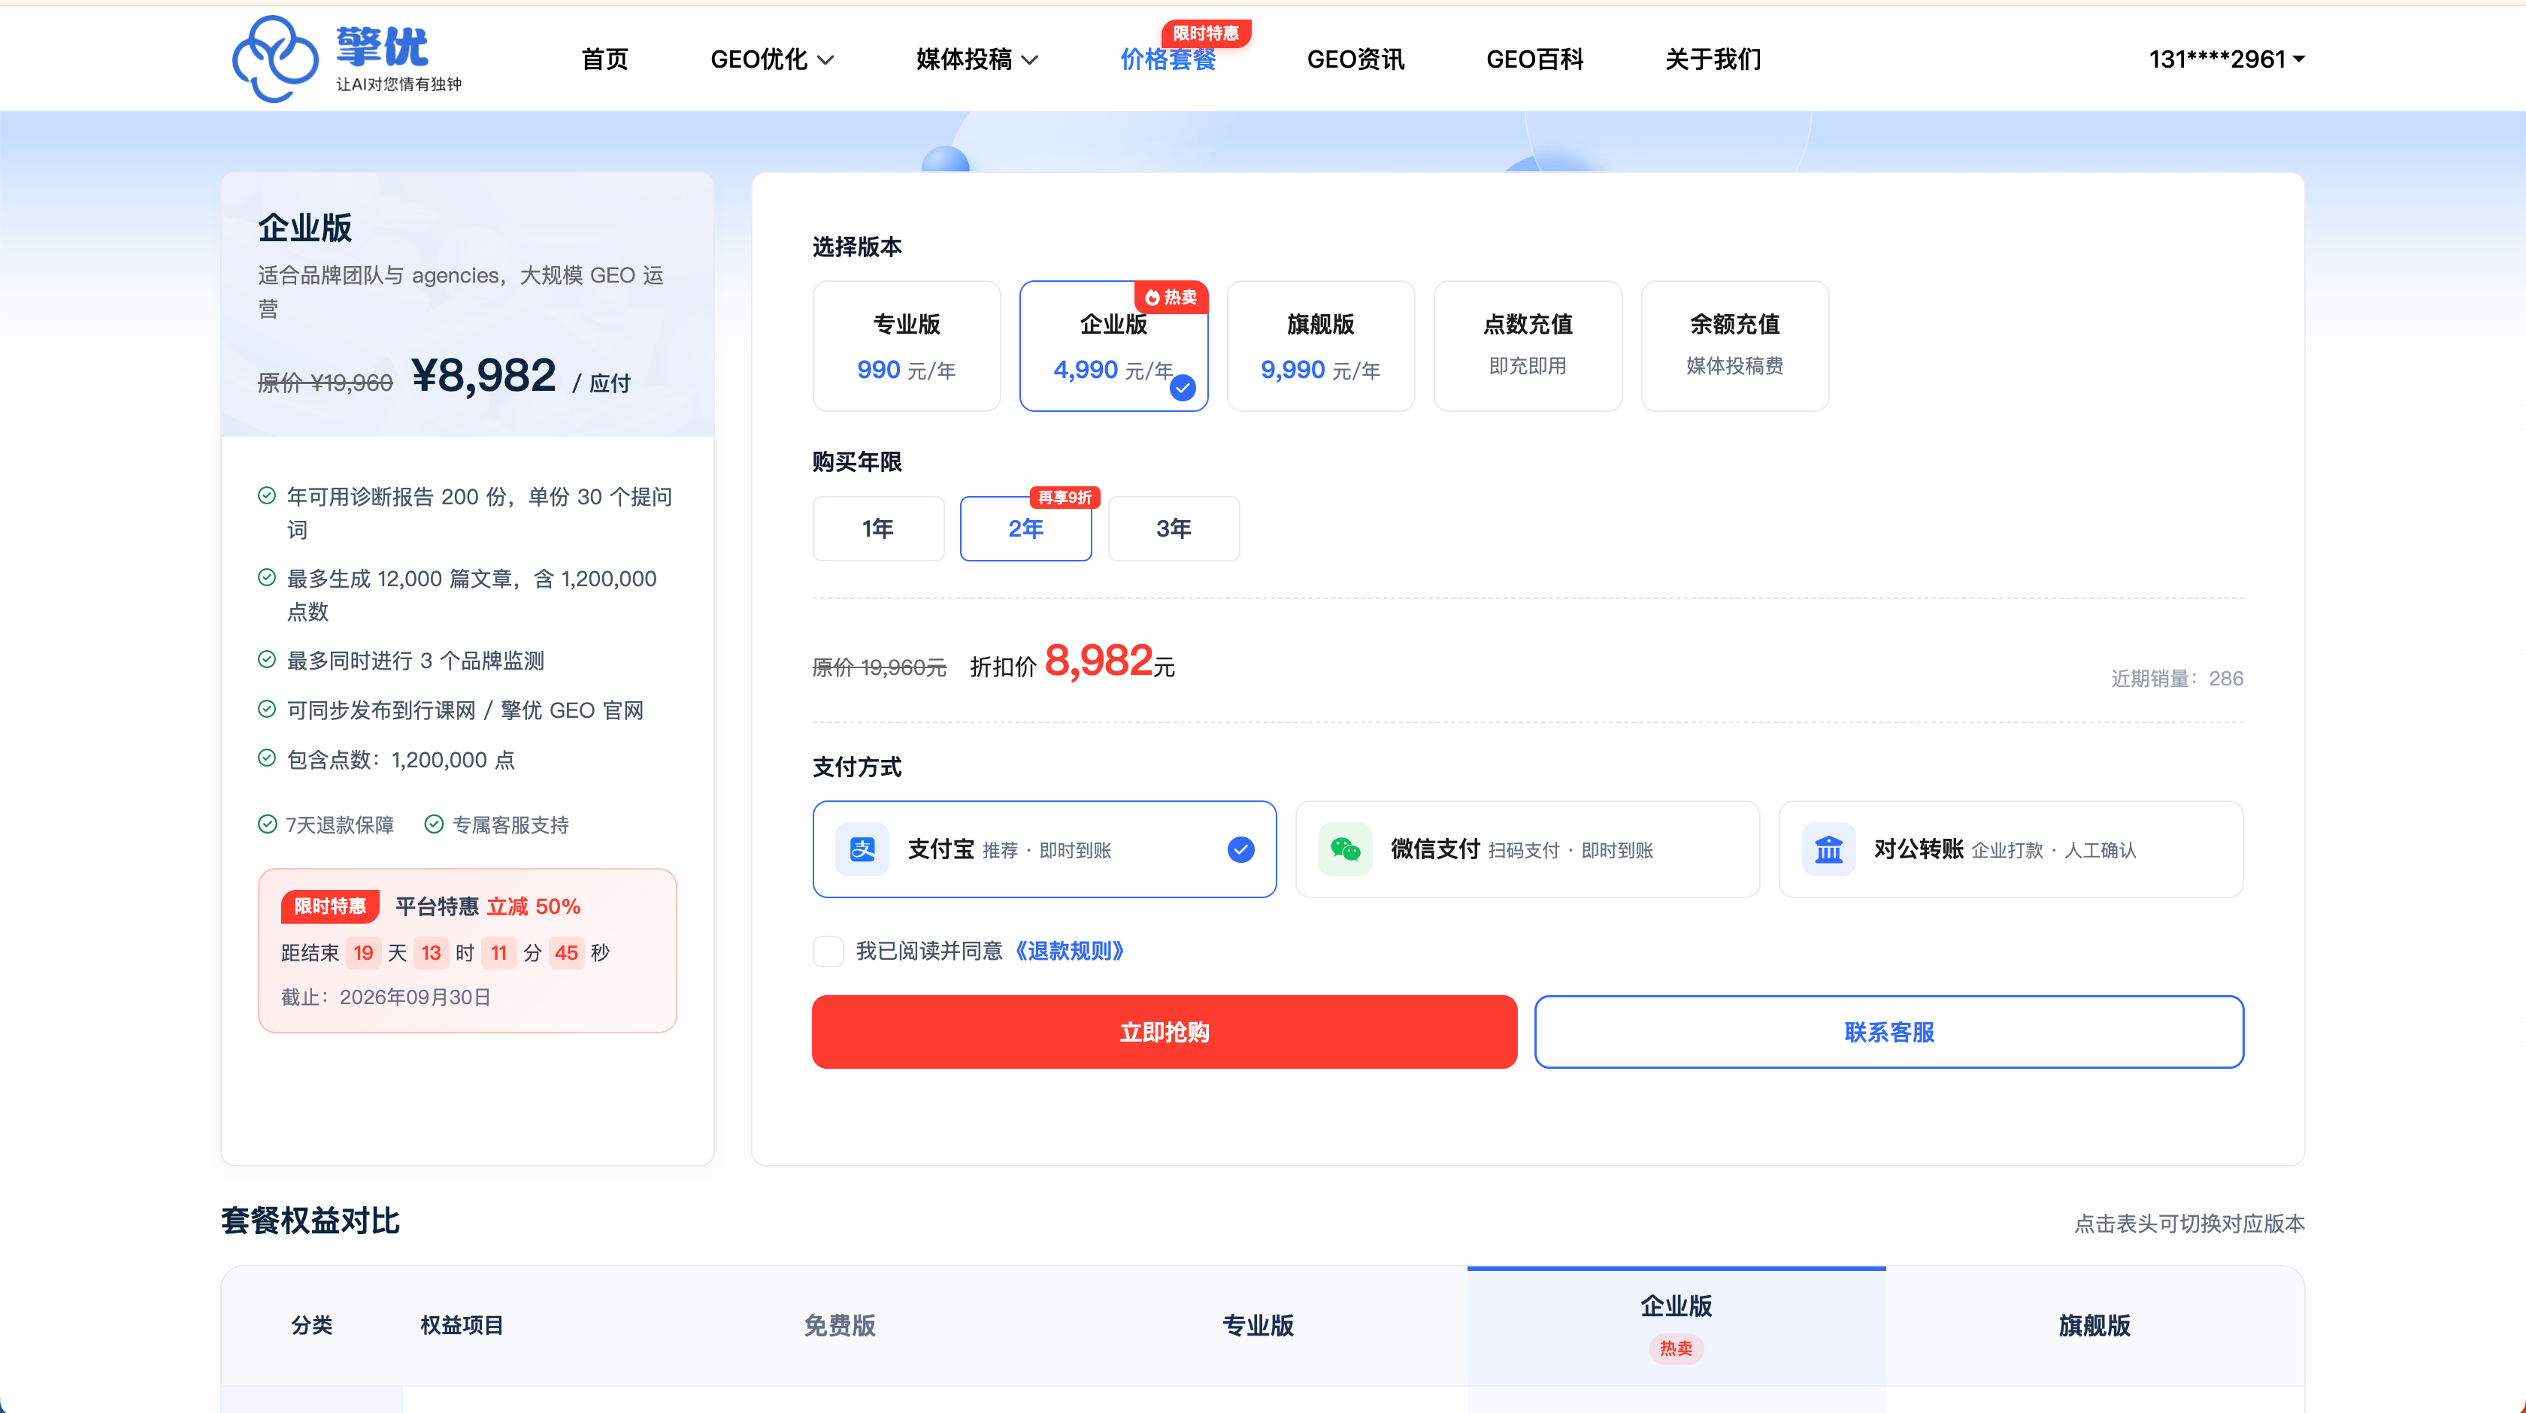Image resolution: width=2526 pixels, height=1413 pixels.
Task: Click the 热卖 flame badge on 企业版 card
Action: pos(1171,297)
